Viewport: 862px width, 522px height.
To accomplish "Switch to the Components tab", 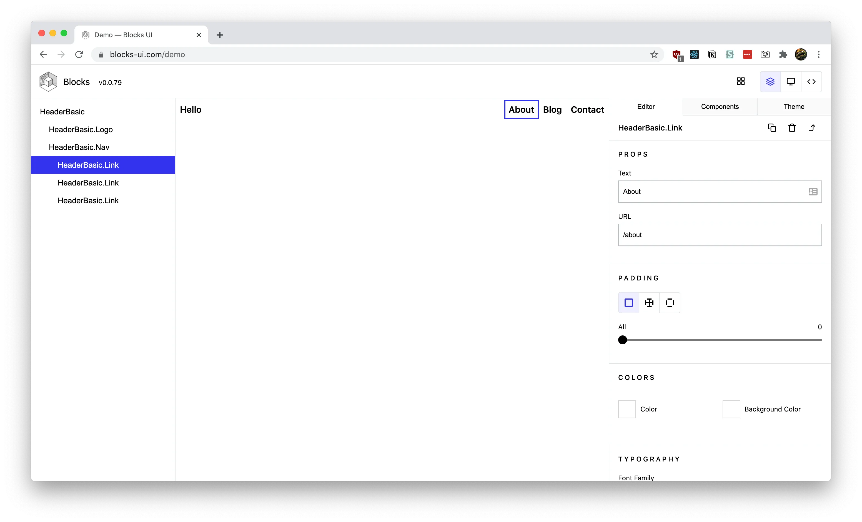I will (x=720, y=106).
